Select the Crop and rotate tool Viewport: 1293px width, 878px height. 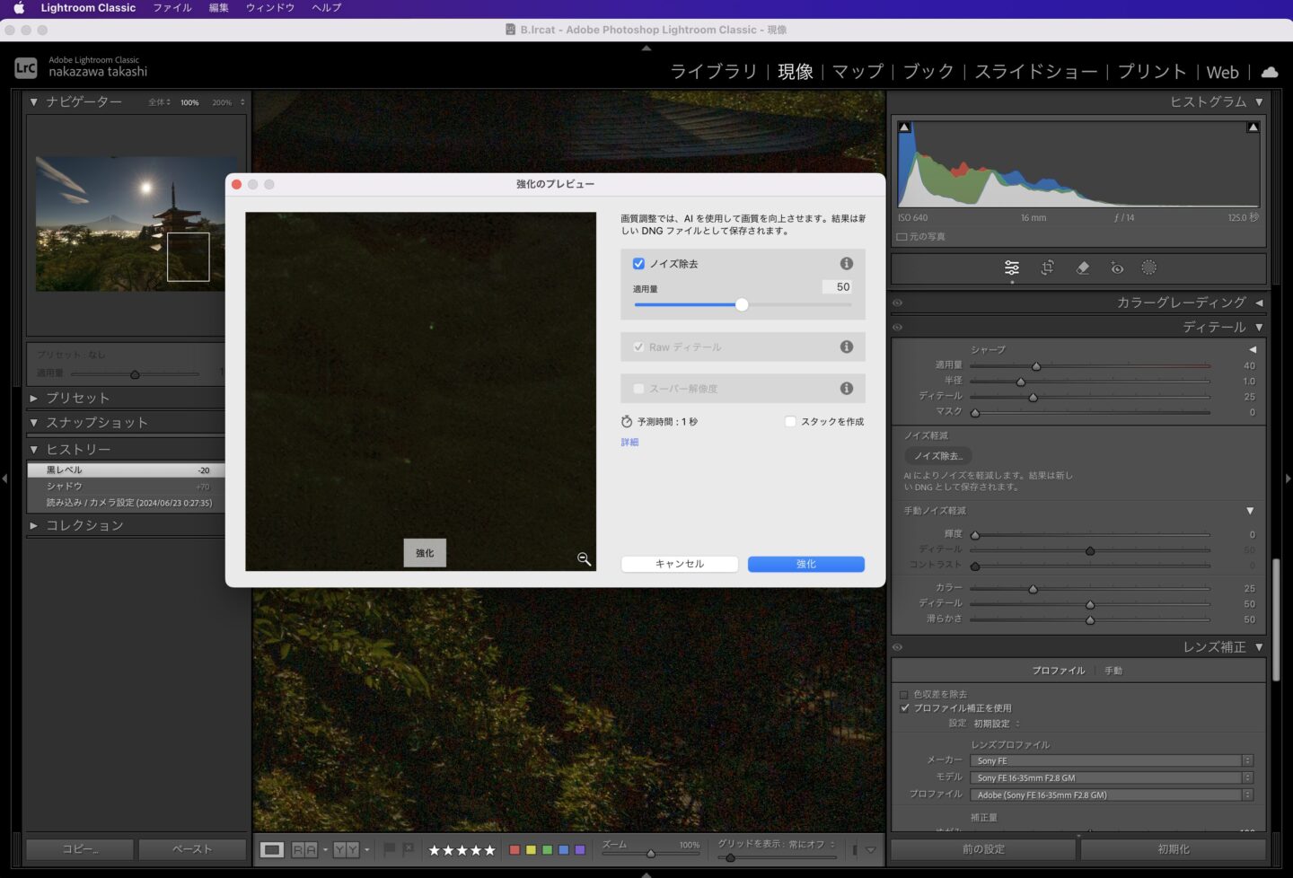point(1047,268)
